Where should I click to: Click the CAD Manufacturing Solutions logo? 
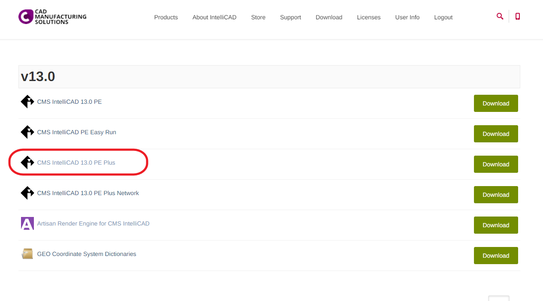coord(52,17)
